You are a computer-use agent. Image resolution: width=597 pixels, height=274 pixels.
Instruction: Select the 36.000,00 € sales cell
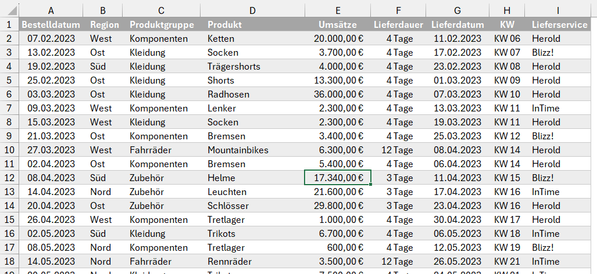coord(338,94)
